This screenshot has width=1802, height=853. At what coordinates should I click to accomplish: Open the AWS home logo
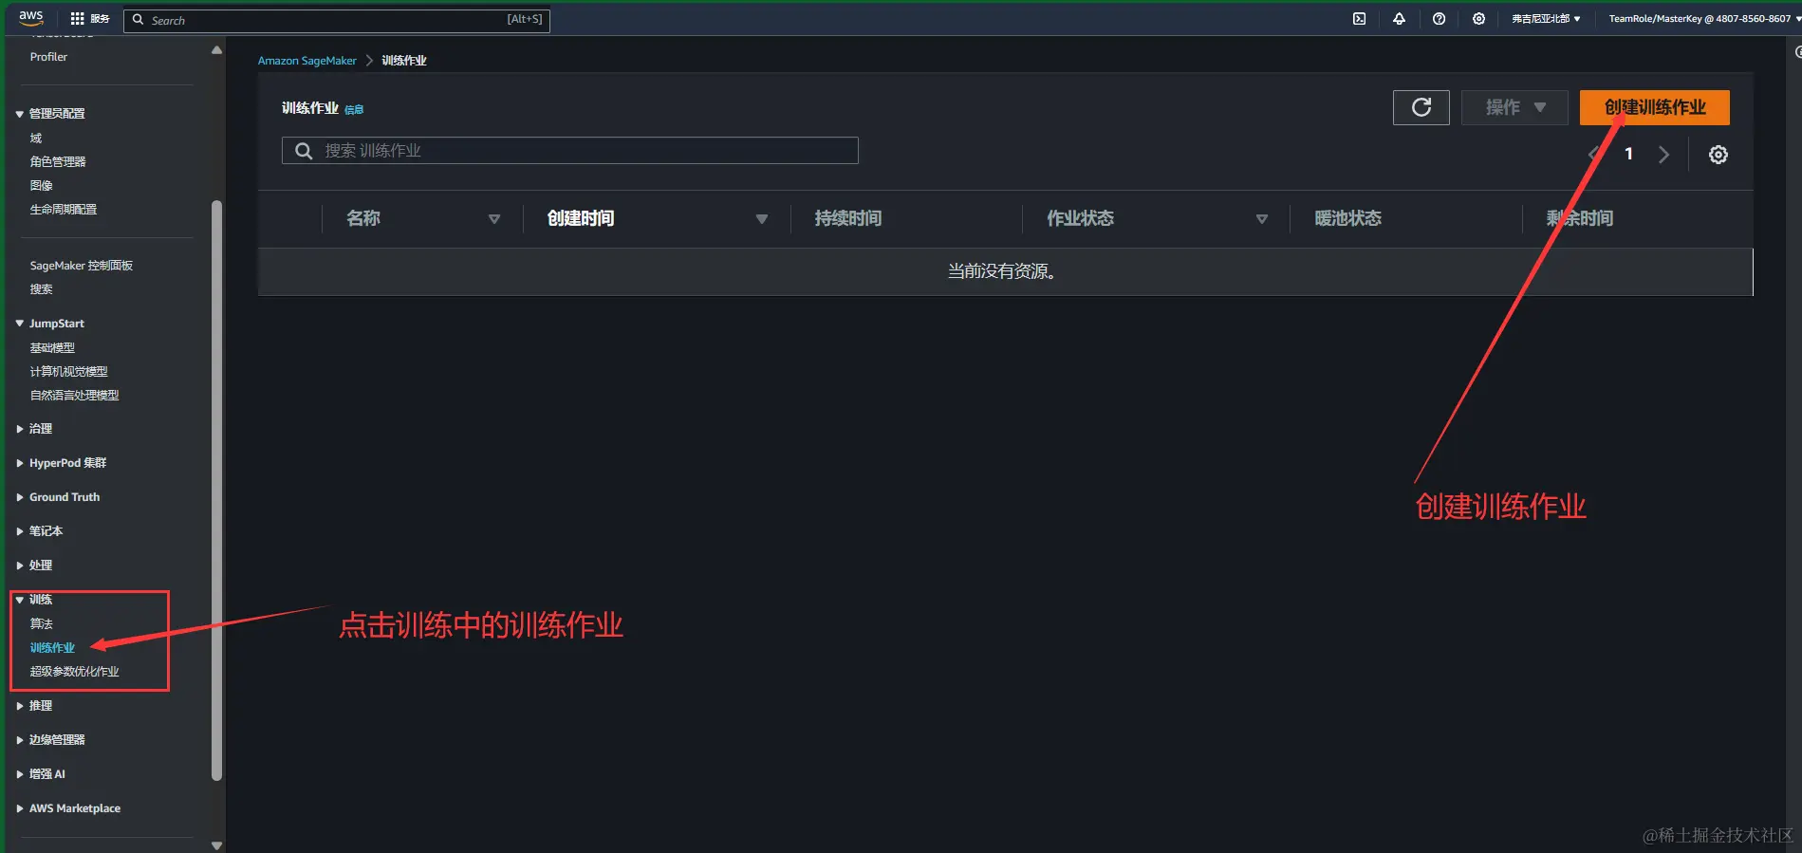[x=31, y=18]
